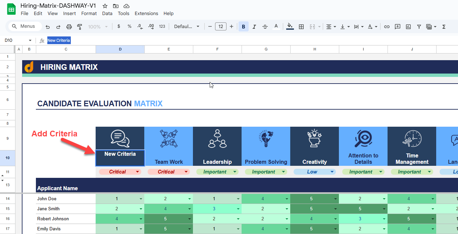Toggle italic formatting button
458x234 pixels.
click(x=254, y=27)
